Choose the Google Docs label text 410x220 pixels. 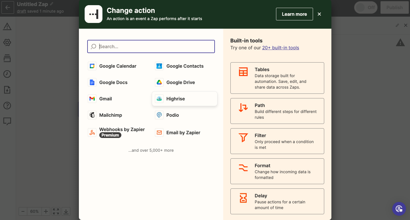(113, 82)
